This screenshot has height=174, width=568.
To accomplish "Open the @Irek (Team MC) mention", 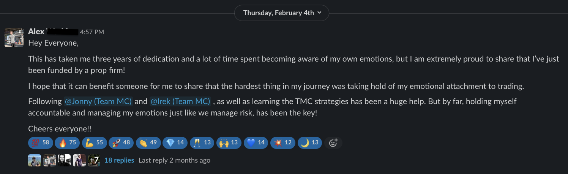I will [180, 101].
